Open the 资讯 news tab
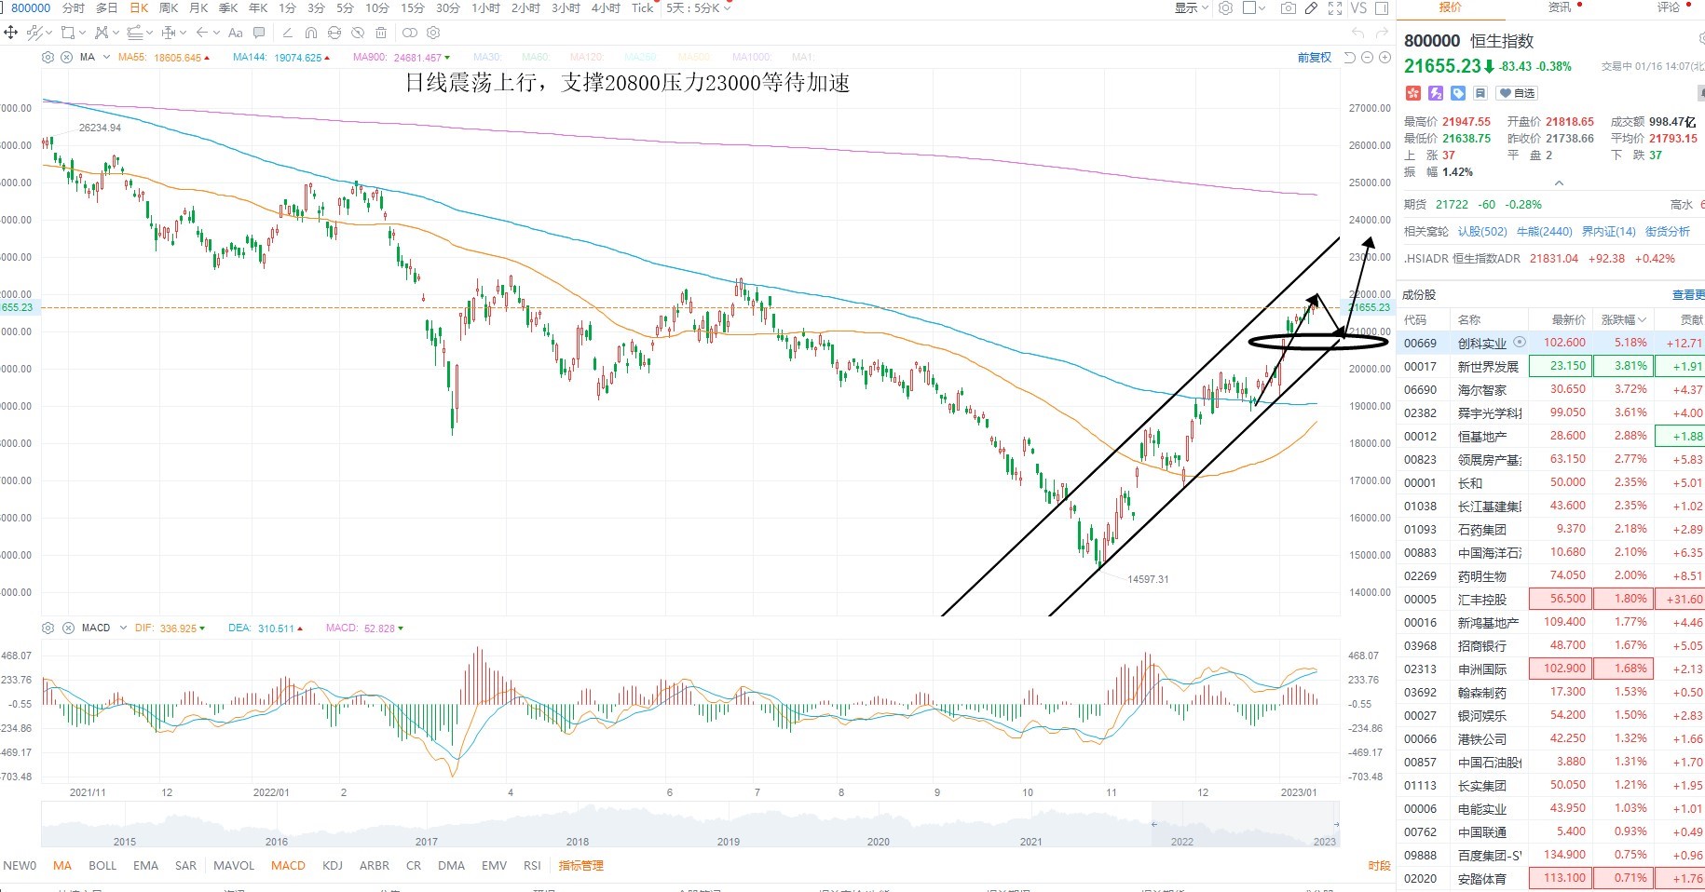This screenshot has width=1705, height=892. (1560, 7)
